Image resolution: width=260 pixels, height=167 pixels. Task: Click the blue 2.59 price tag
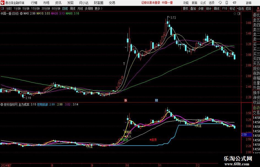pyautogui.click(x=247, y=135)
